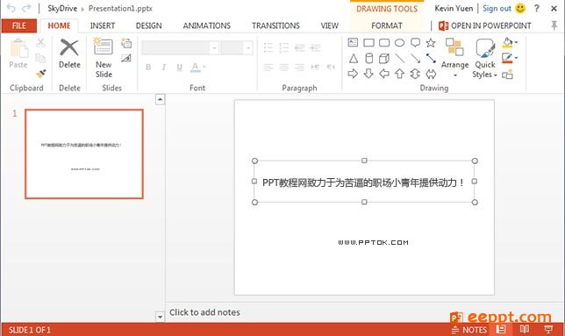Open the Shape Outline dropdown arrow
This screenshot has height=336, width=565.
[517, 58]
